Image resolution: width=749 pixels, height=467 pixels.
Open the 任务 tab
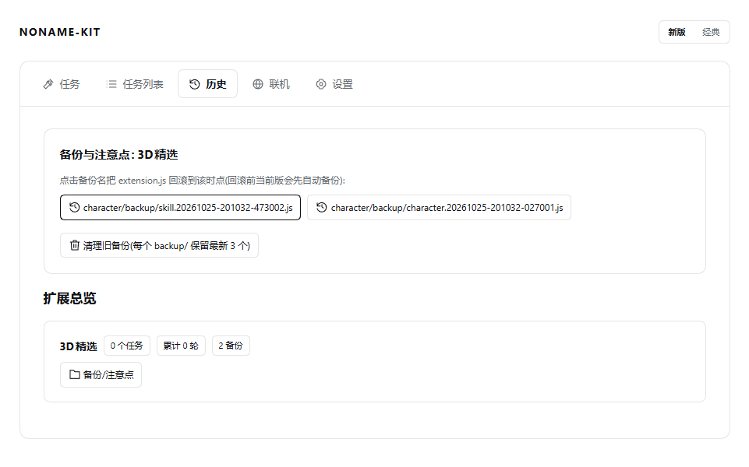pyautogui.click(x=62, y=84)
